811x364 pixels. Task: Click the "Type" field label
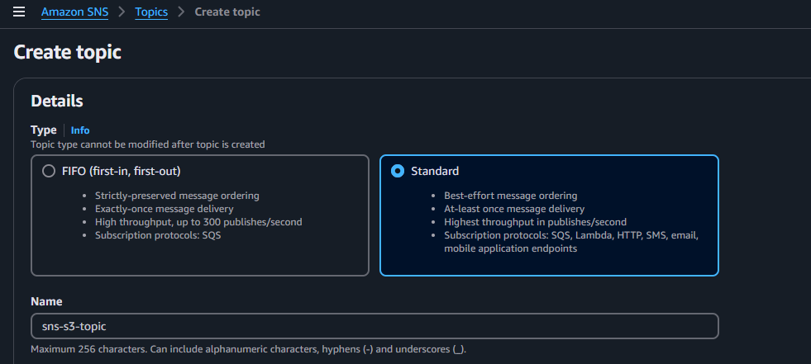pos(43,130)
